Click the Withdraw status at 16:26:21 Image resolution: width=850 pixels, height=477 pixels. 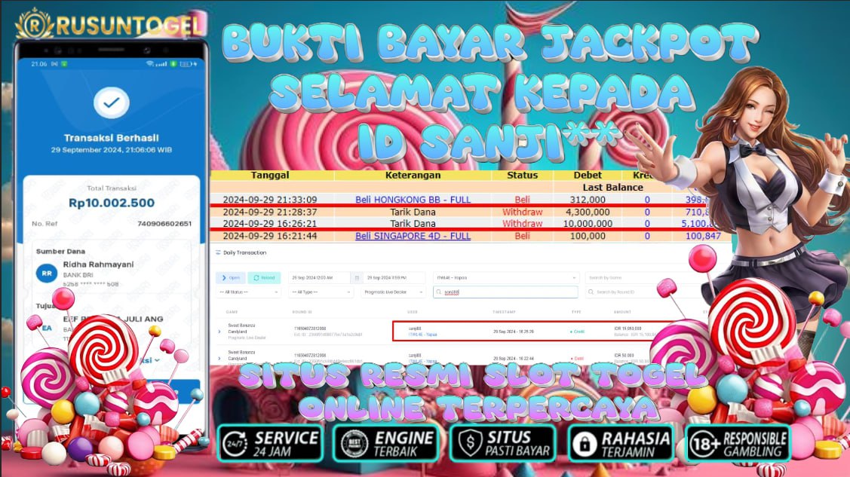[x=522, y=223]
